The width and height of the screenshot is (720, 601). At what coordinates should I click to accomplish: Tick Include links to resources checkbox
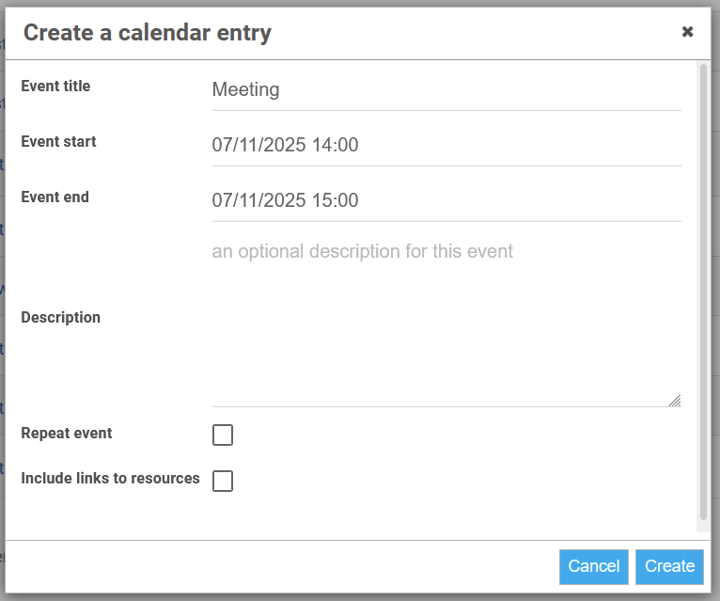[223, 481]
